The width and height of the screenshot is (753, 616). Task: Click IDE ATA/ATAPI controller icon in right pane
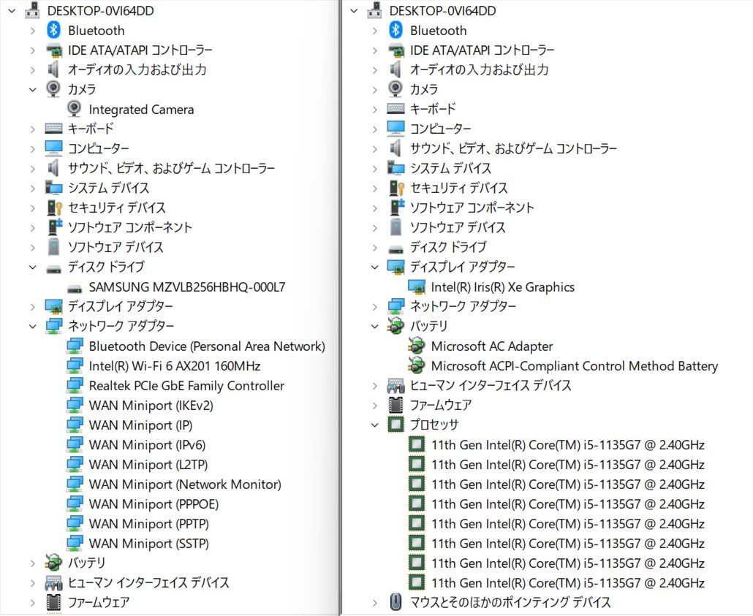click(x=396, y=50)
